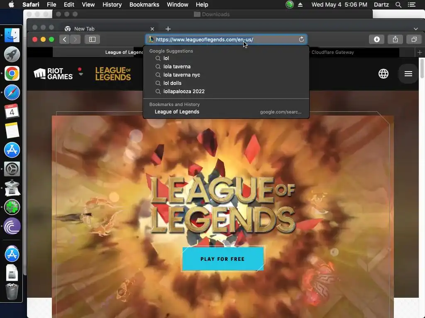The width and height of the screenshot is (425, 318).
Task: Open the Apple menu
Action: [x=11, y=5]
